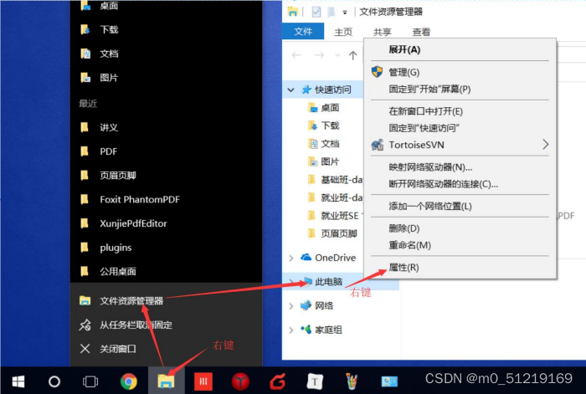586x394 pixels.
Task: Open the red round Y app on taskbar
Action: [240, 381]
